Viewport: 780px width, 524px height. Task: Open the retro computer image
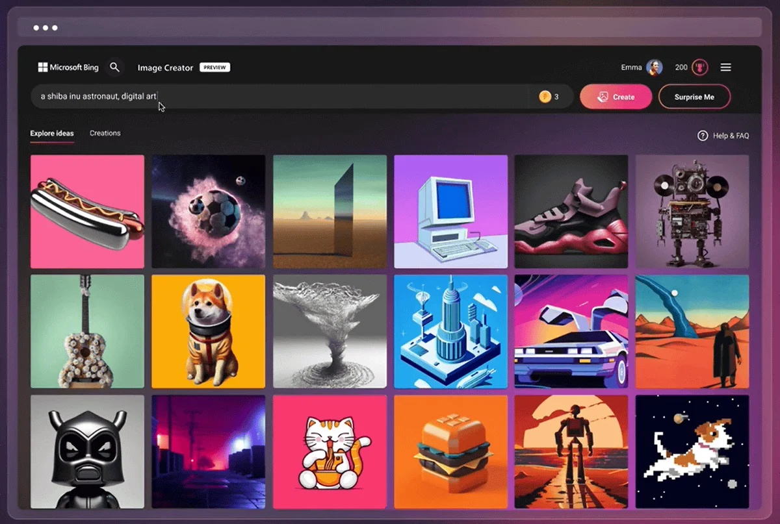tap(450, 212)
